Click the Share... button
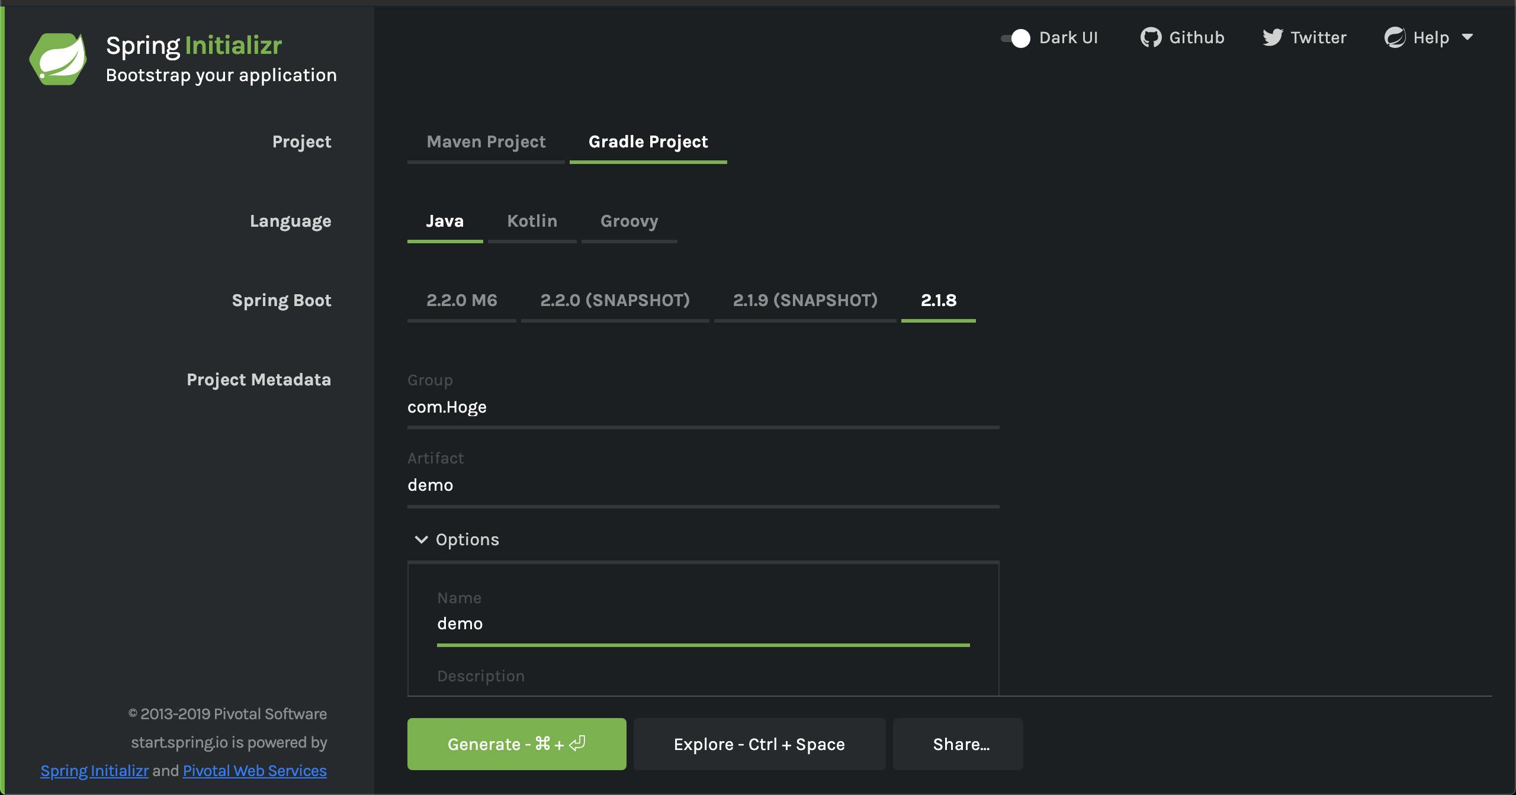 point(958,744)
